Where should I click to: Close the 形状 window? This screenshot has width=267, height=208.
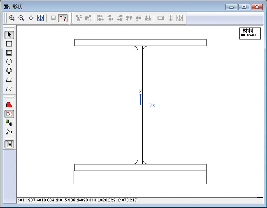[257, 7]
